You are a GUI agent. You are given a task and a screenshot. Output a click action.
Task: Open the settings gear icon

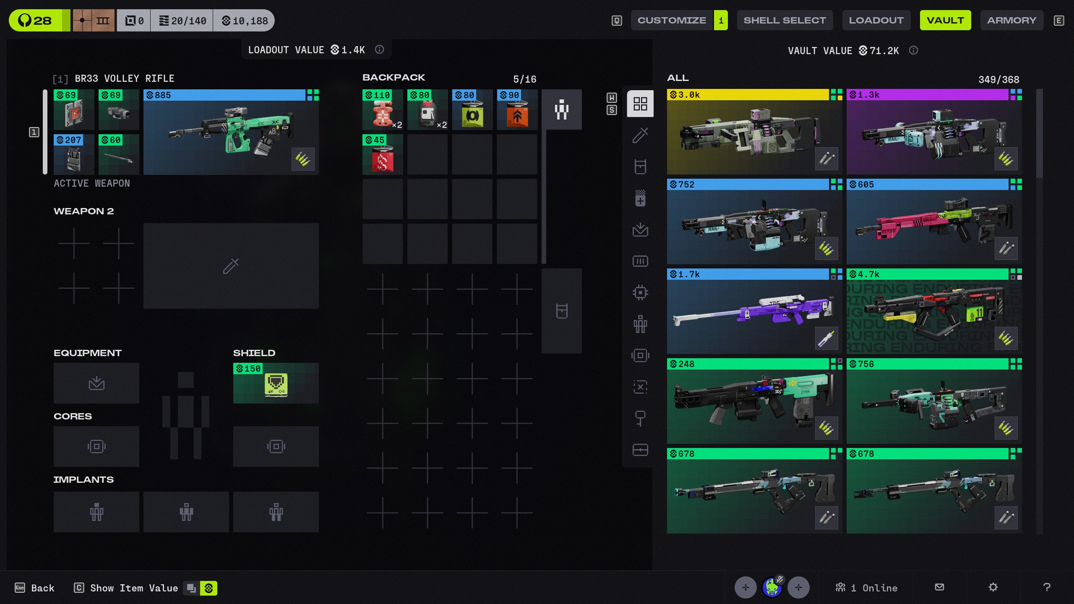pyautogui.click(x=993, y=587)
